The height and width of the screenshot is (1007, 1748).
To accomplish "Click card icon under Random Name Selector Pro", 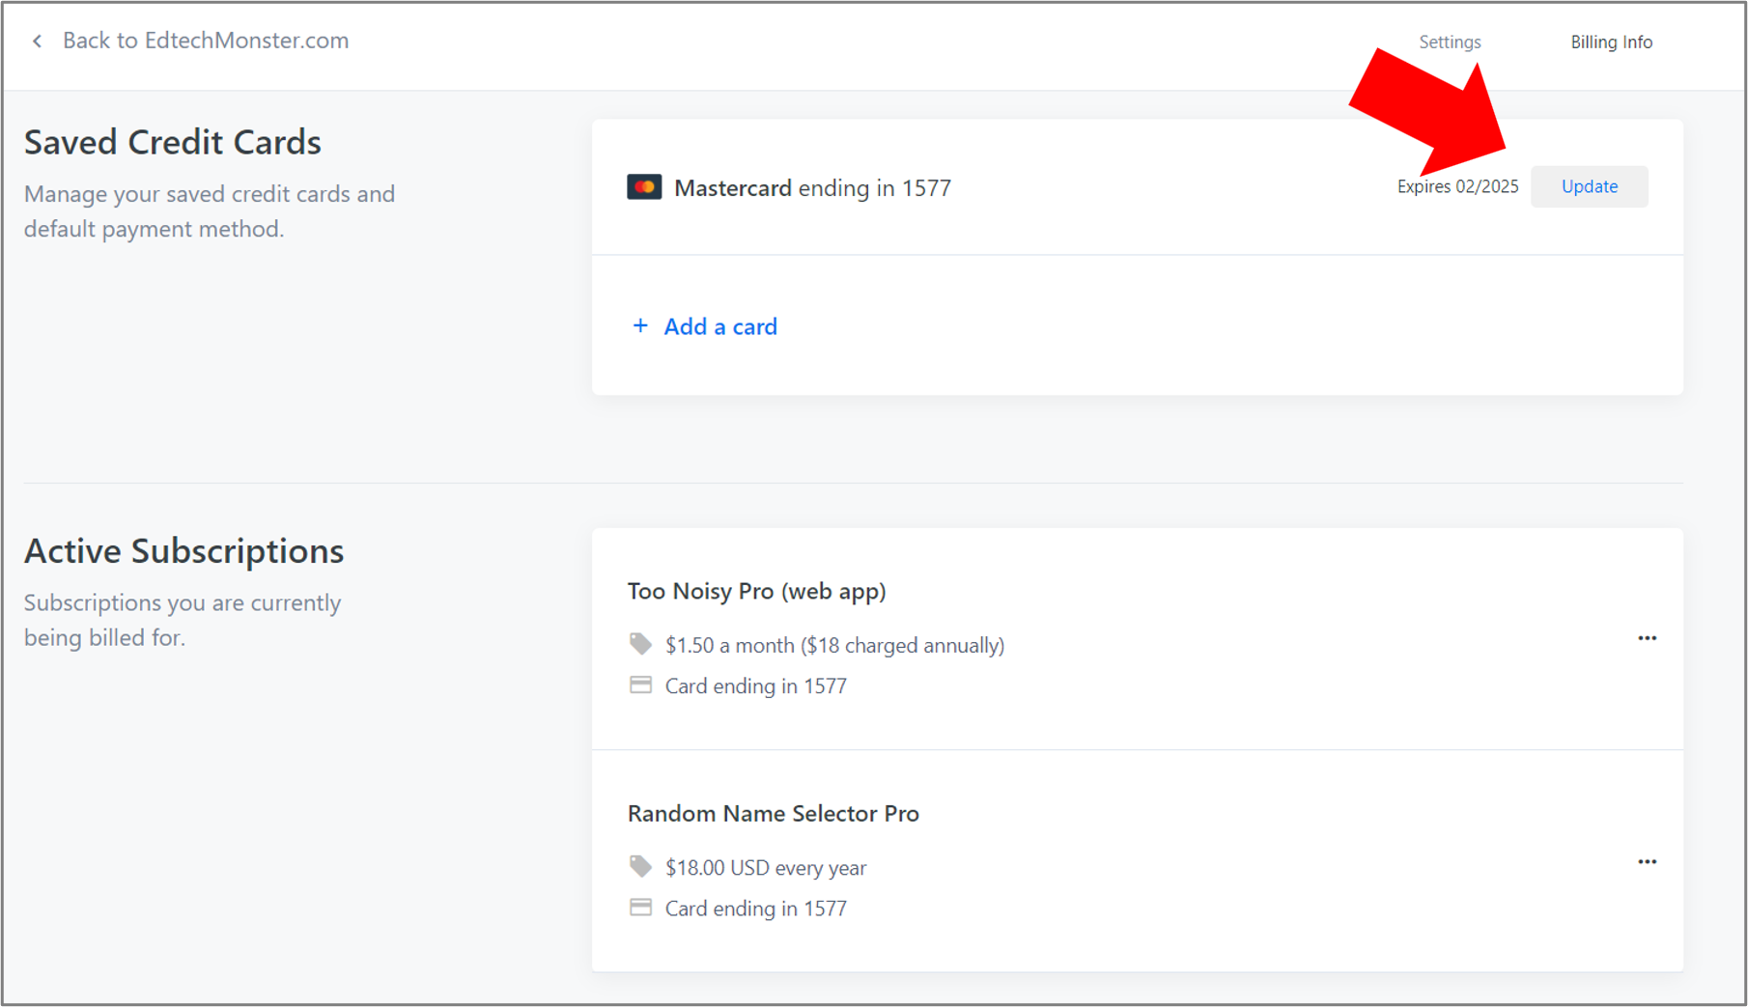I will pyautogui.click(x=640, y=908).
